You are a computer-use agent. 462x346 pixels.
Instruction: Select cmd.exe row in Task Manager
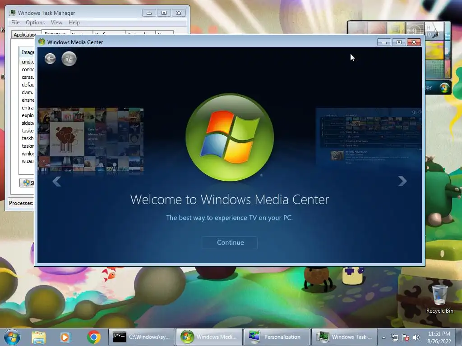(28, 62)
